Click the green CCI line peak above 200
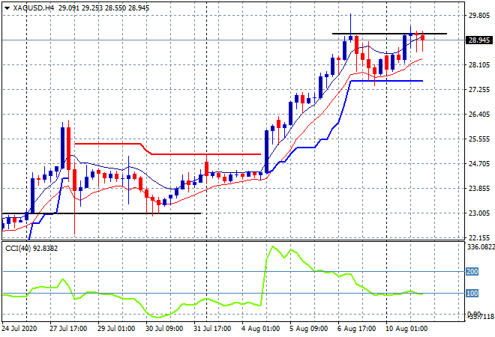Image resolution: width=495 pixels, height=337 pixels. [272, 246]
